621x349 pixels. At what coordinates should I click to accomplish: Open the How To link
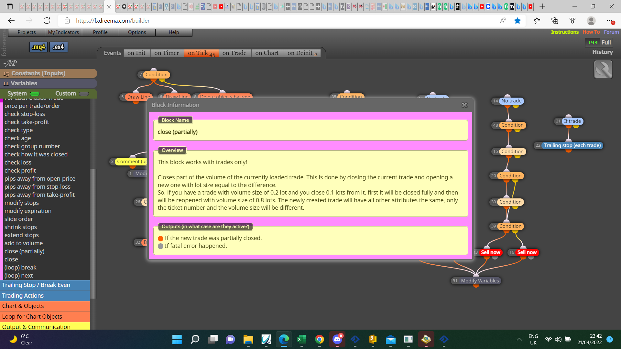pyautogui.click(x=591, y=32)
